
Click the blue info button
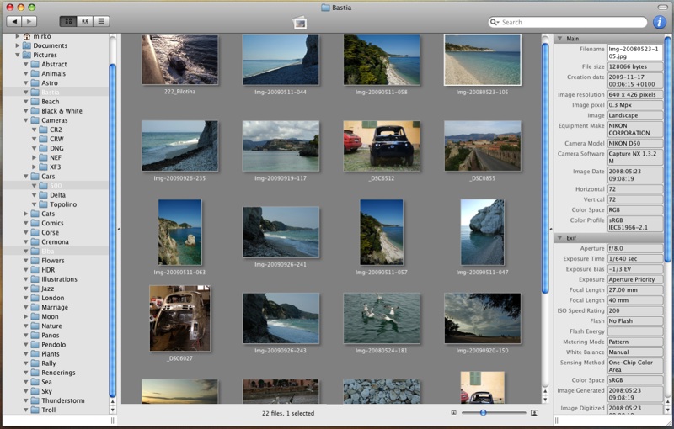pos(659,22)
